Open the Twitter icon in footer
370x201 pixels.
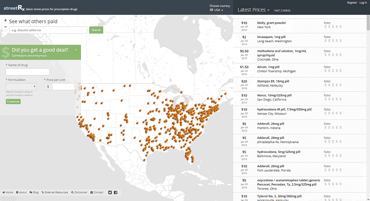[110, 193]
